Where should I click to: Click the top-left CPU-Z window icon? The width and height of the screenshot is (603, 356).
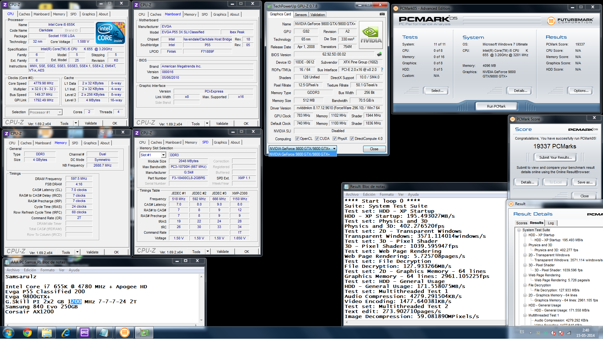(x=6, y=4)
